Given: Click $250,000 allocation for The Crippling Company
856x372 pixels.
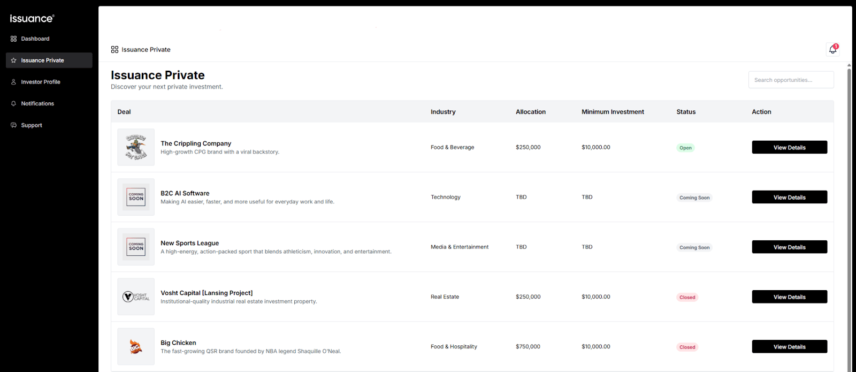Looking at the screenshot, I should 528,147.
